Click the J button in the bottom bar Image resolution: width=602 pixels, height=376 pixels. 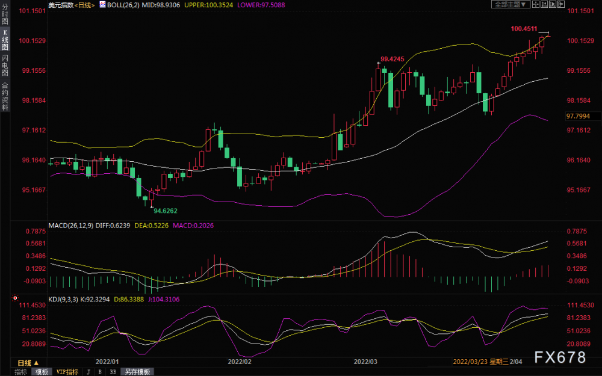pos(88,372)
